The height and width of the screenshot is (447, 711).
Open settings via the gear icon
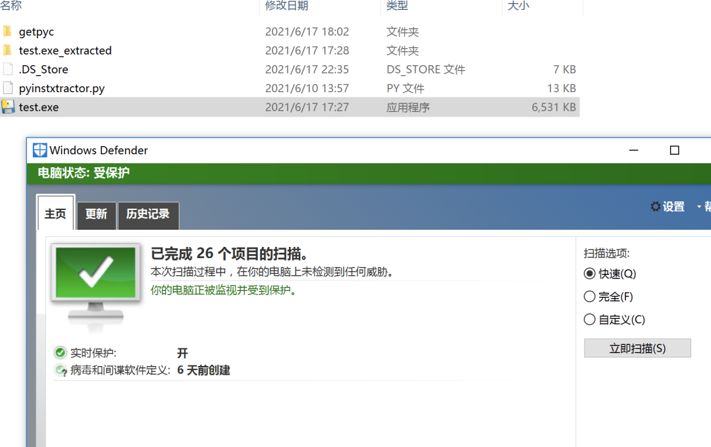coord(655,207)
